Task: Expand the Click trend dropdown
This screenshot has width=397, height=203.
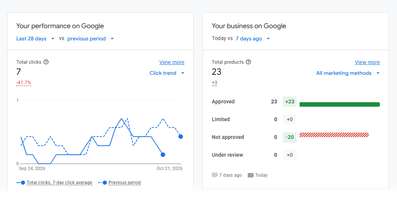Action: point(167,73)
